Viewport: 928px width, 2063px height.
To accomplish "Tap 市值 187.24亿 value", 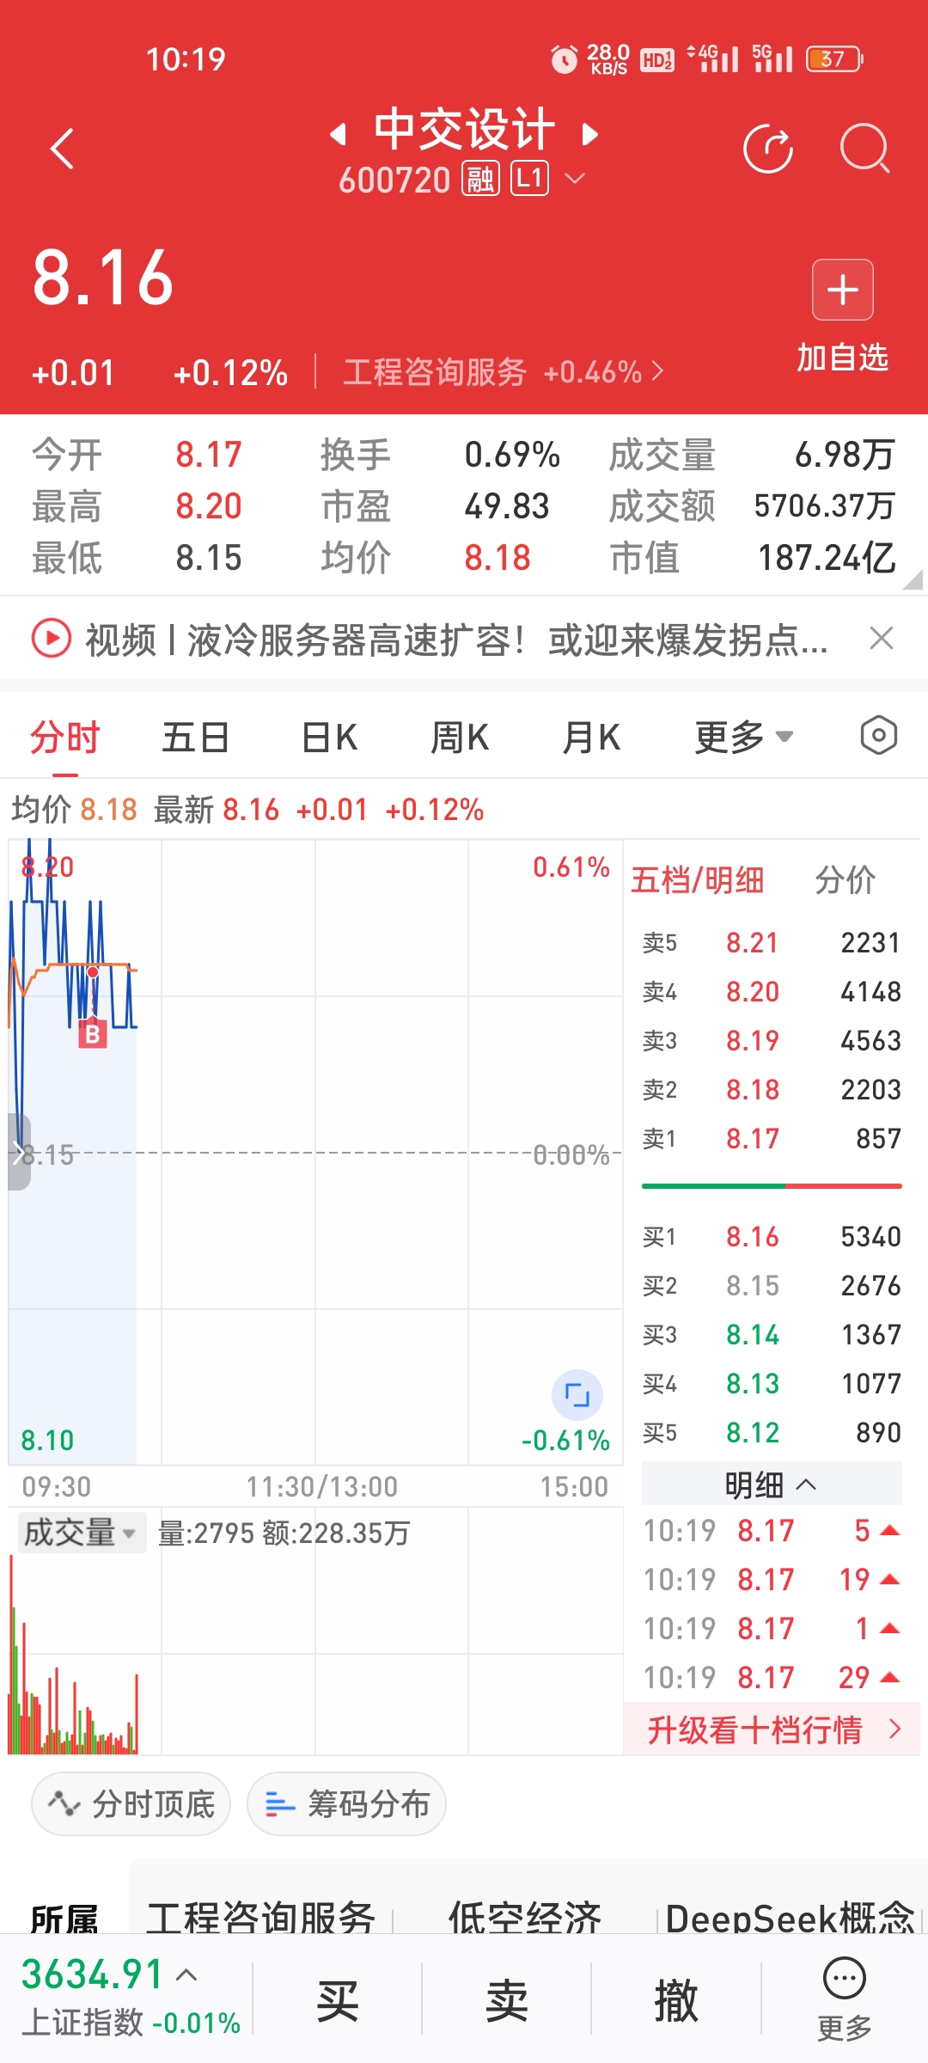I will [x=827, y=558].
